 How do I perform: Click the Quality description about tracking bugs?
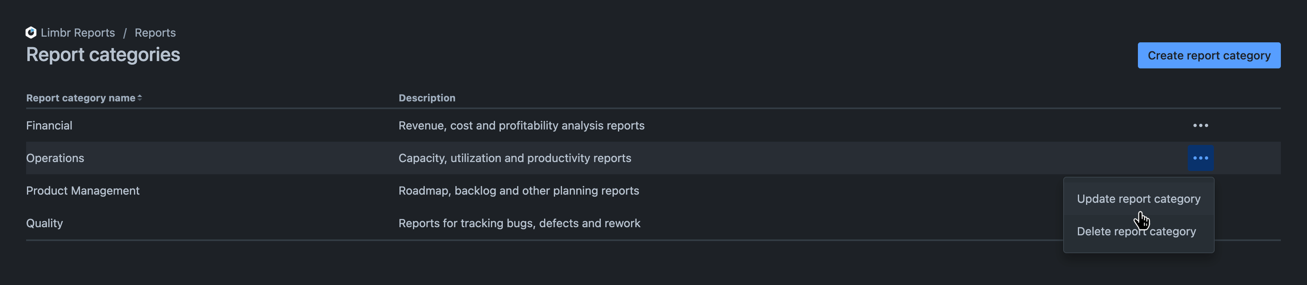tap(520, 223)
